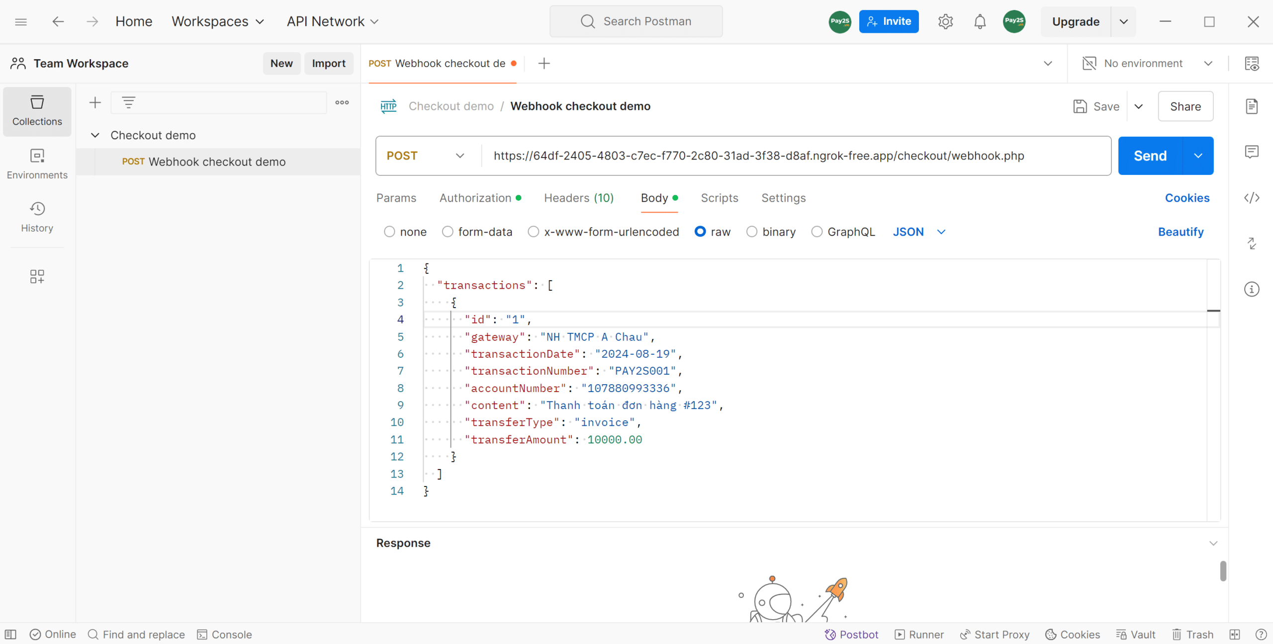1273x644 pixels.
Task: Open collection options three-dot menu
Action: click(x=342, y=103)
